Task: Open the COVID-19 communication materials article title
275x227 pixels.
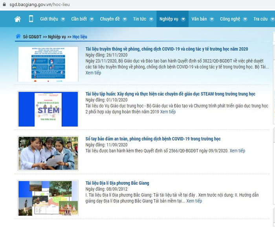Action: click(167, 49)
